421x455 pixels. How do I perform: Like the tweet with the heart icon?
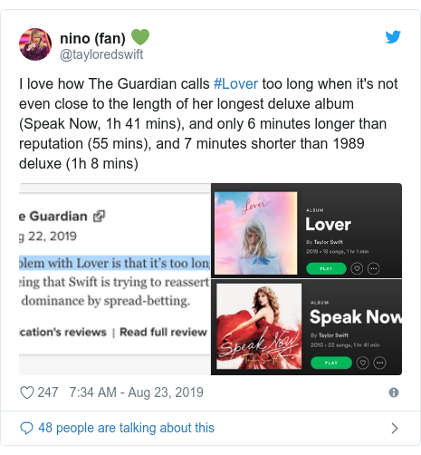(x=27, y=392)
